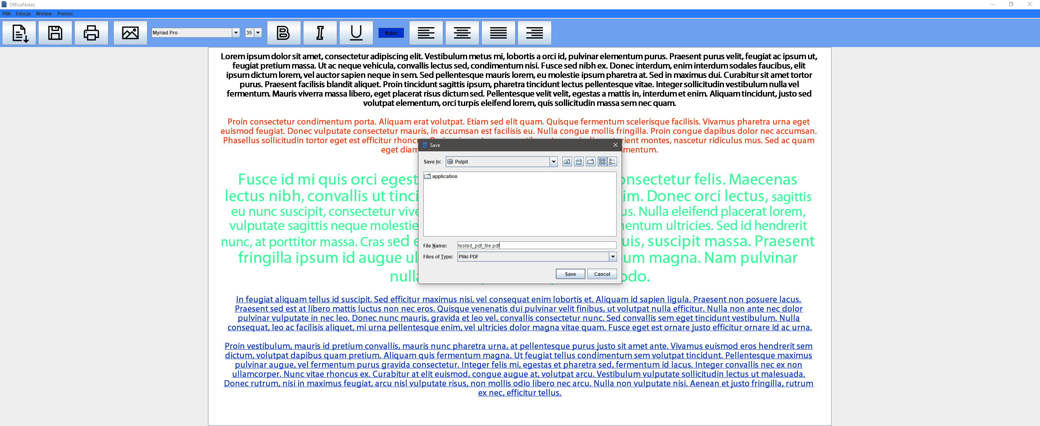Viewport: 1040px width, 426px height.
Task: Switch Save dialog to List view
Action: [x=602, y=162]
